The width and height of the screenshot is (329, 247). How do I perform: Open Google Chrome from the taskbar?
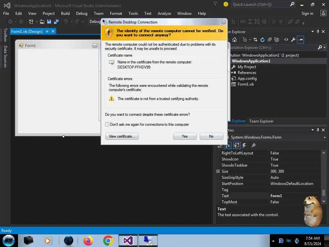tap(108, 241)
